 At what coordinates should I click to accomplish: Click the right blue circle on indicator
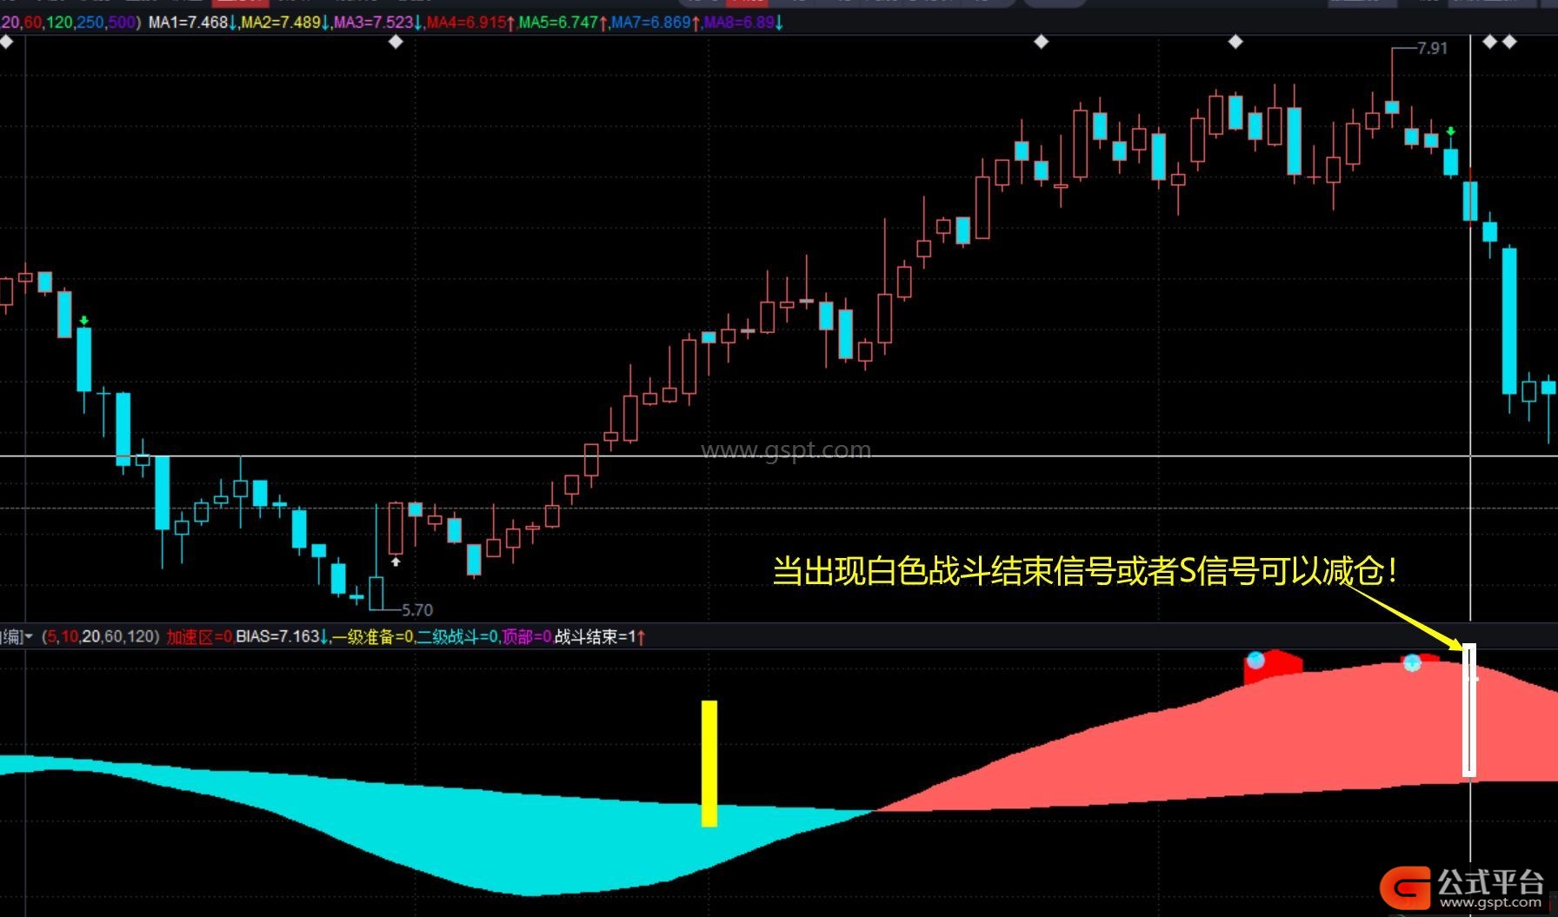pos(1412,663)
